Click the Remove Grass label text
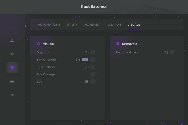This screenshot has width=188, height=125. [127, 52]
